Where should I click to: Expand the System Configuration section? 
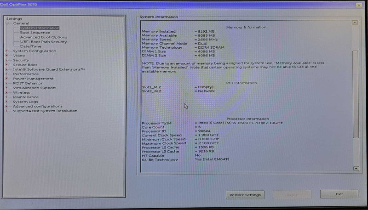pos(7,51)
